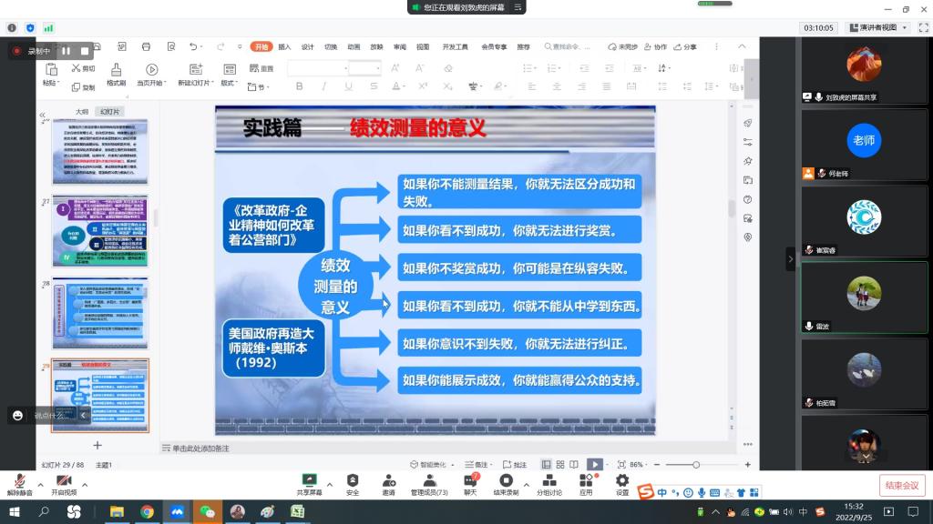Switch to the 大纲 outline tab

tap(82, 112)
